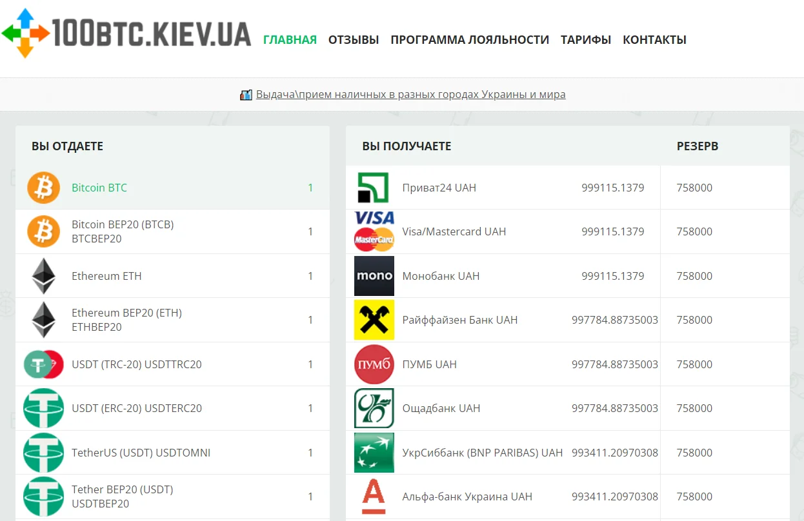Click the amount 1 in the Bitcoin BTC row
The width and height of the screenshot is (804, 521).
[x=310, y=188]
